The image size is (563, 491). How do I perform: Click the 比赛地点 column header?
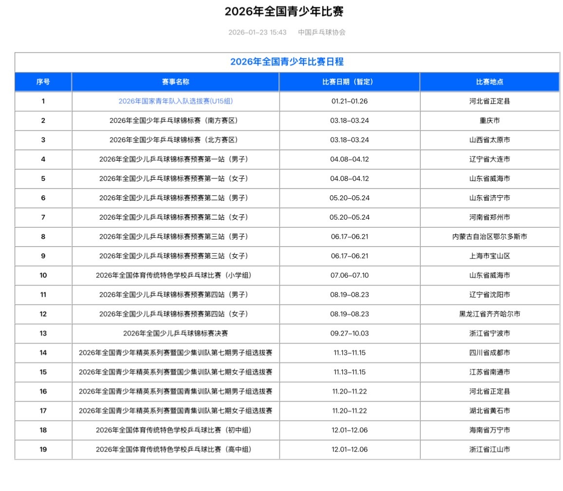(x=490, y=82)
